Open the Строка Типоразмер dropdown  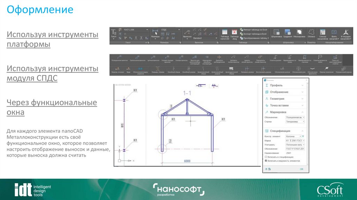295,122
